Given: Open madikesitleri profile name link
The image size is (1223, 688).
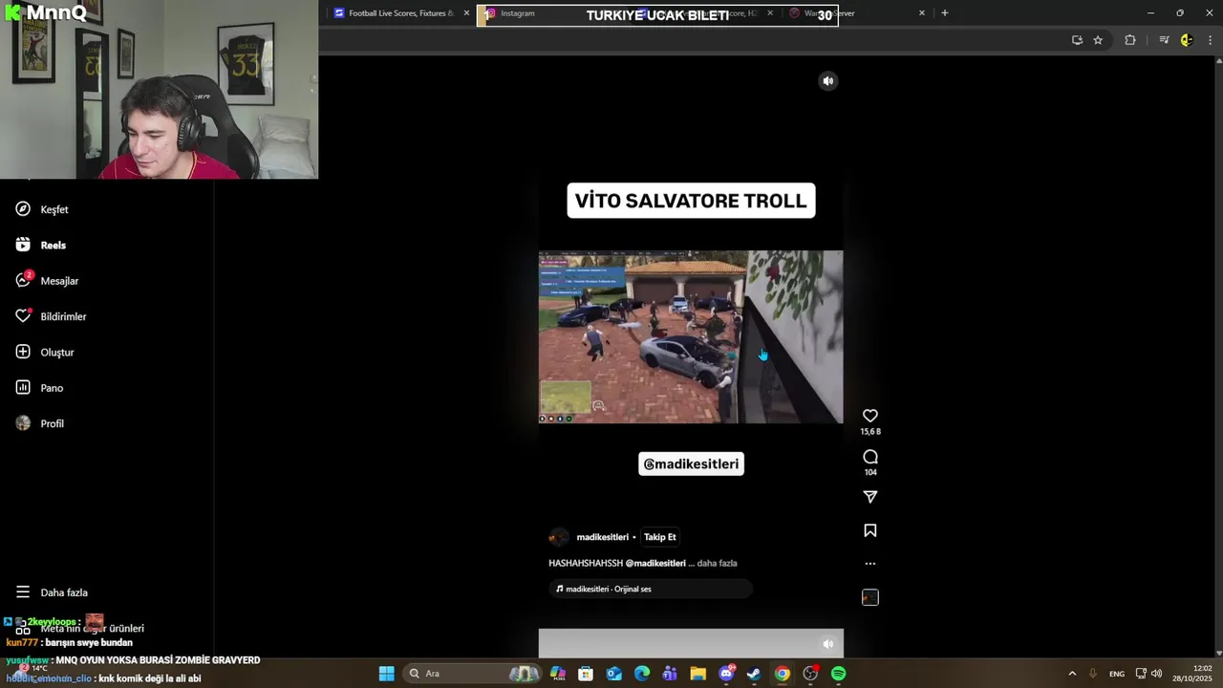Looking at the screenshot, I should [x=602, y=537].
